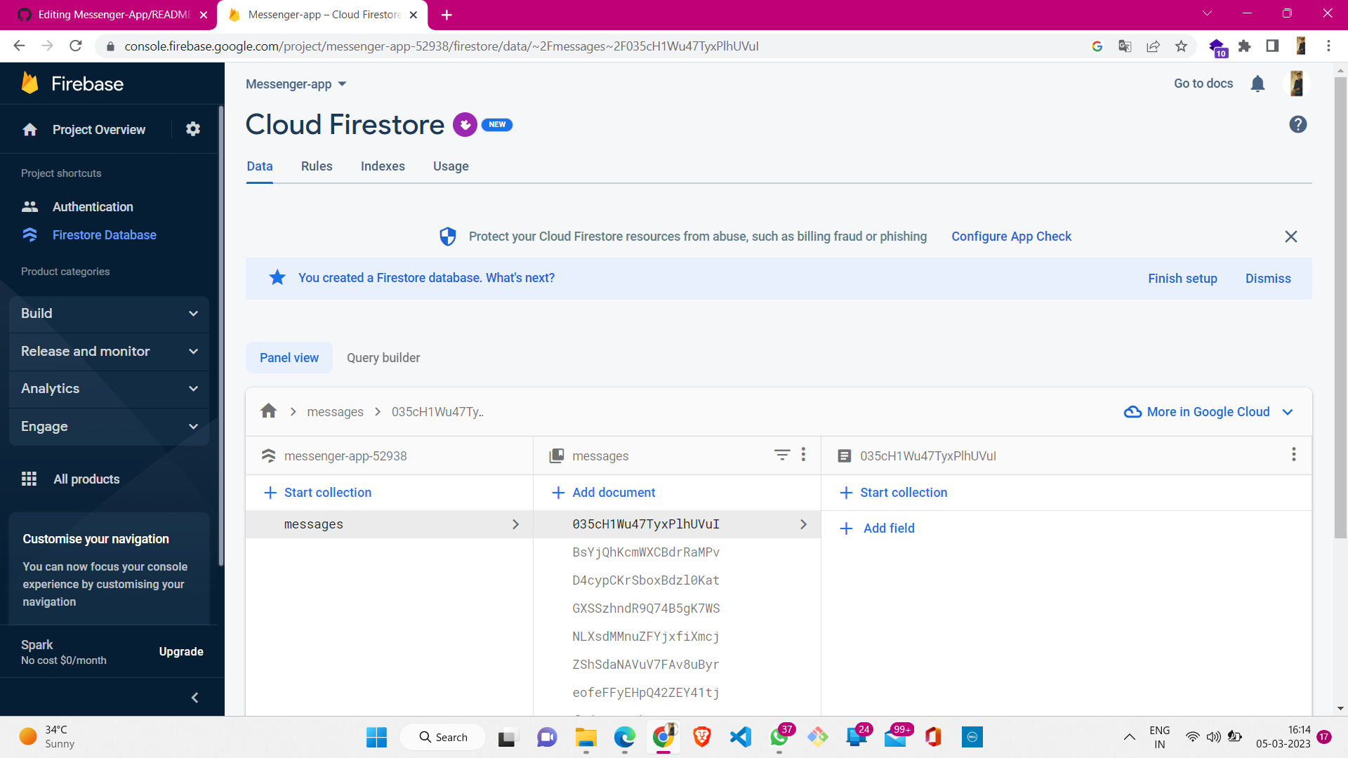Open the Windows Start menu
The height and width of the screenshot is (758, 1348).
point(376,737)
